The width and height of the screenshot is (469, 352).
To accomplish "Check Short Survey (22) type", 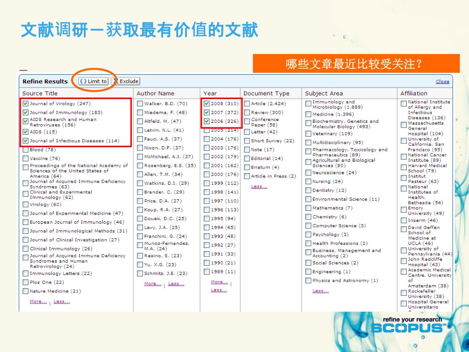I will (x=247, y=141).
